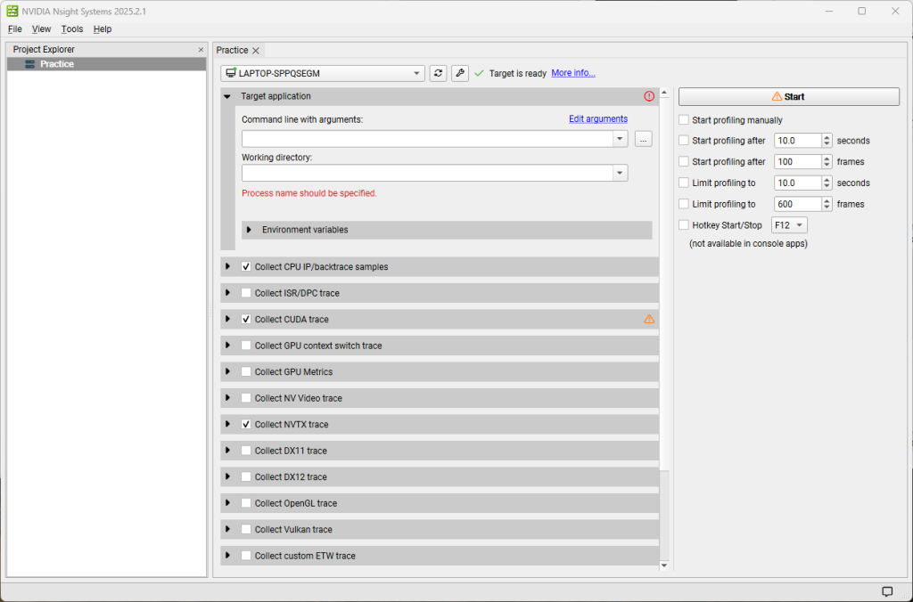This screenshot has width=913, height=602.
Task: Check Start profiling after seconds option
Action: point(684,141)
